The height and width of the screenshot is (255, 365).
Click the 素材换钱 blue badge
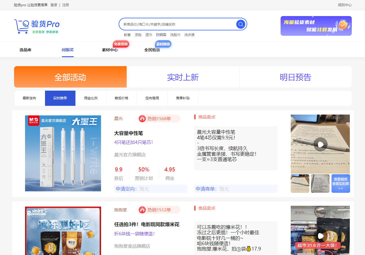(163, 44)
